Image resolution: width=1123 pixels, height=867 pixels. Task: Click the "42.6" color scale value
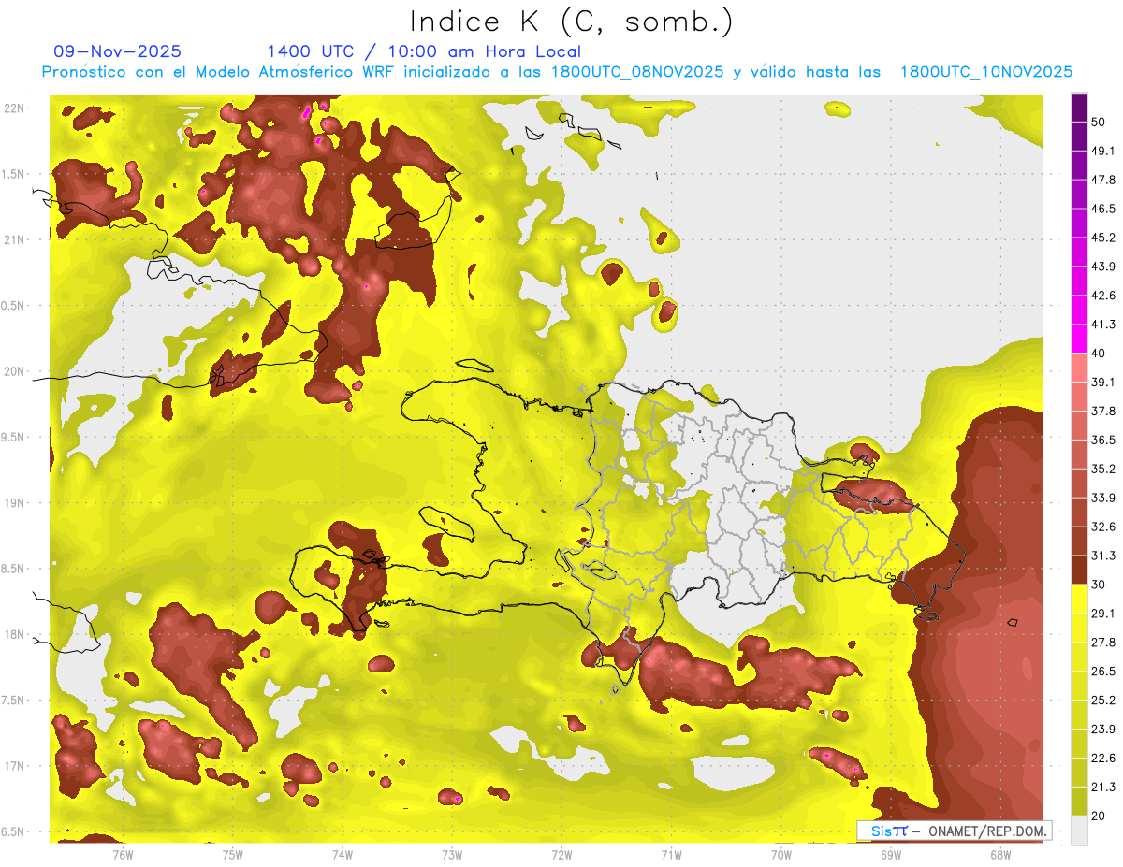point(1103,296)
